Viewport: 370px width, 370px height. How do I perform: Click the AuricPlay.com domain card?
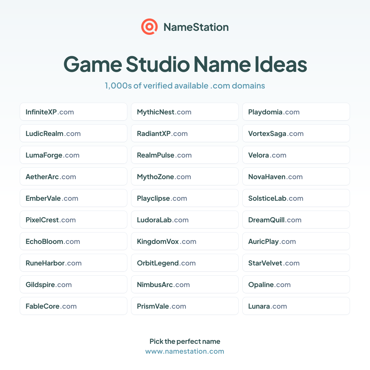[296, 241]
